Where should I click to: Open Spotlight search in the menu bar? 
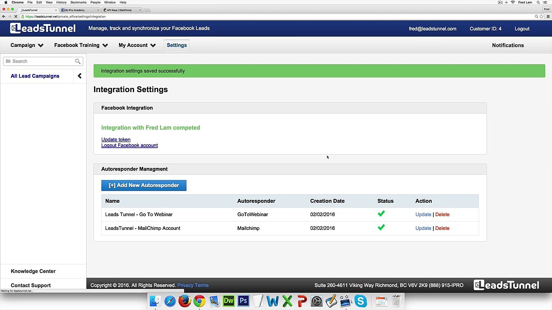tap(539, 3)
